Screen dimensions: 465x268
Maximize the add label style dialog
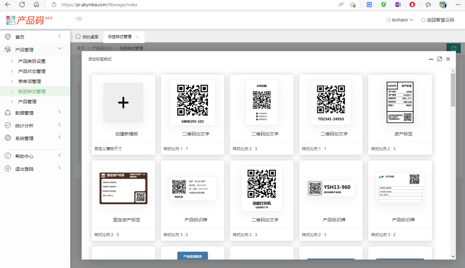(439, 59)
